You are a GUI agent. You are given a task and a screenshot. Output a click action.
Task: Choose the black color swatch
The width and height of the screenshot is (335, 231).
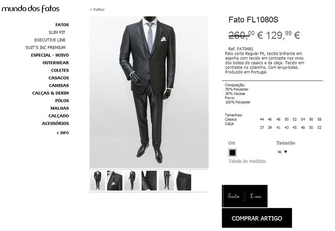pos(233,153)
